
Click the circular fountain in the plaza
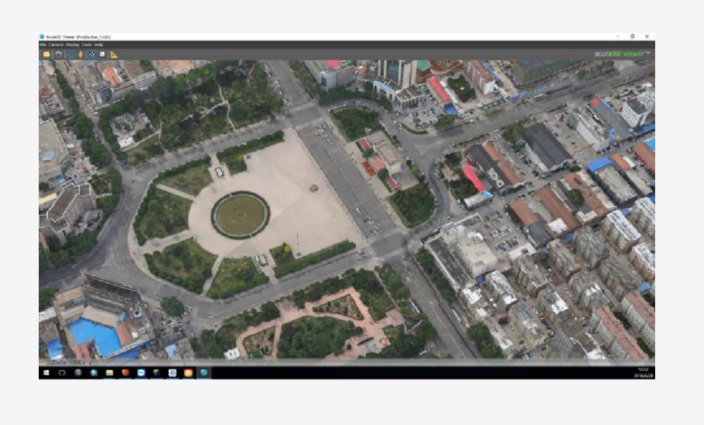coord(241,215)
